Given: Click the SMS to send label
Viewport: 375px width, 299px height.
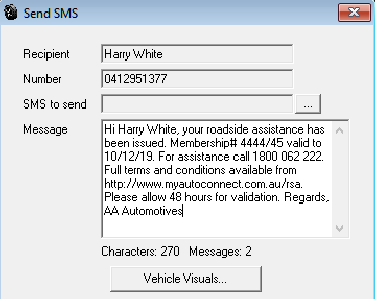Looking at the screenshot, I should click(54, 104).
